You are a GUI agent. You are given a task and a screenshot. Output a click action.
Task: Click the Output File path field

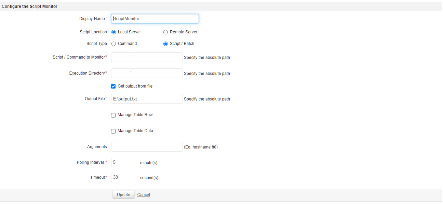[147, 99]
